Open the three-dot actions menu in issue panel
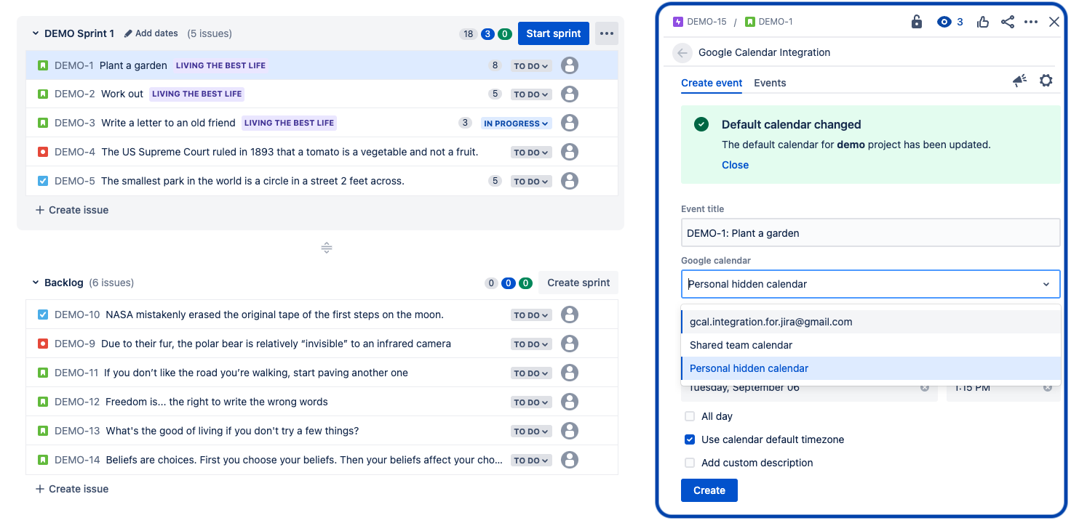This screenshot has width=1071, height=523. coord(1031,22)
